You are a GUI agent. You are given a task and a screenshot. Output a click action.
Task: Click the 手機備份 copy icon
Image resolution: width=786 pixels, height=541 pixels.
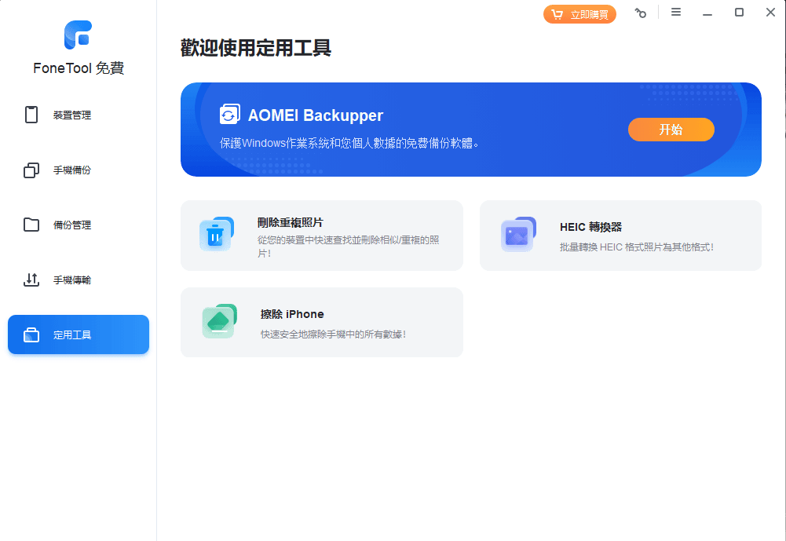(31, 170)
